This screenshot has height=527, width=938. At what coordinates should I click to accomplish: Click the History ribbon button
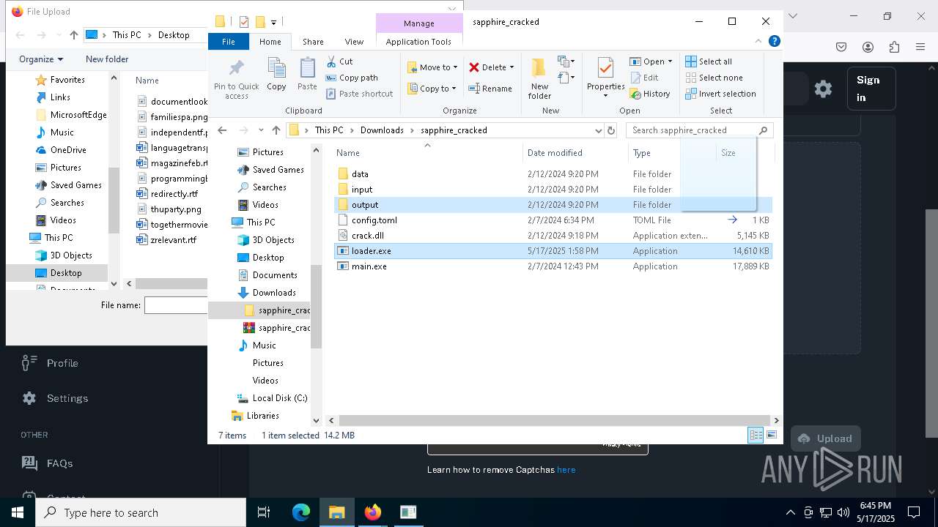650,94
